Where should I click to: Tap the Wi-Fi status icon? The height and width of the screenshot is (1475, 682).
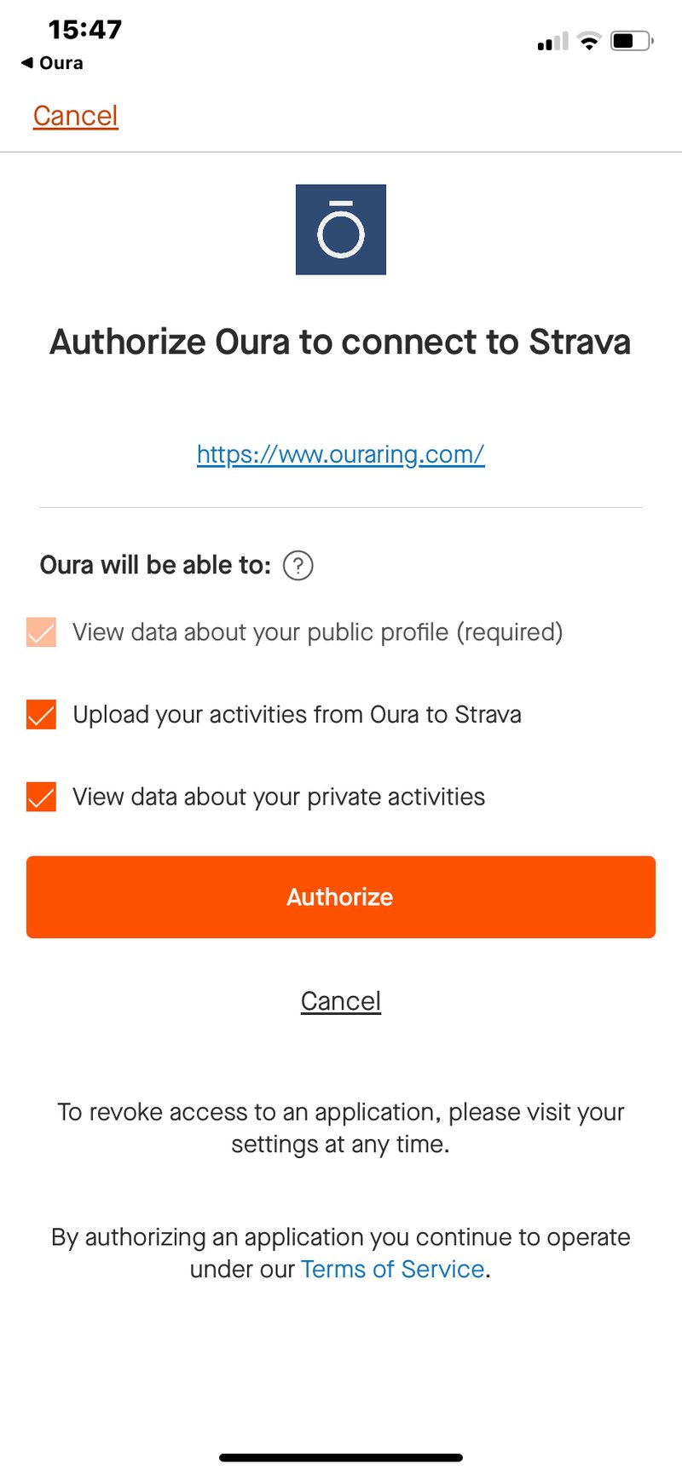pyautogui.click(x=588, y=40)
